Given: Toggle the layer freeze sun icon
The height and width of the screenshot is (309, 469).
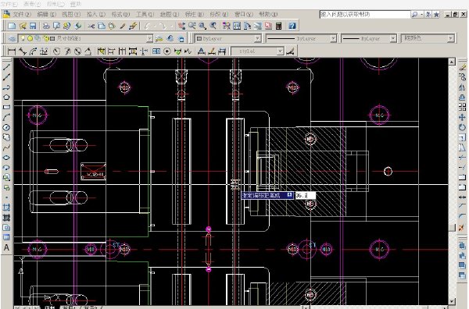Looking at the screenshot, I should pyautogui.click(x=30, y=38).
